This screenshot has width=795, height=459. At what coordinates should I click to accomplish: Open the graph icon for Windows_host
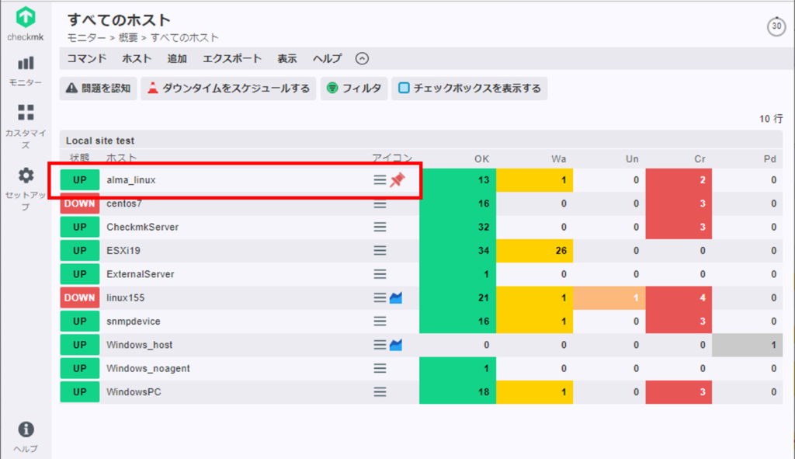(396, 345)
